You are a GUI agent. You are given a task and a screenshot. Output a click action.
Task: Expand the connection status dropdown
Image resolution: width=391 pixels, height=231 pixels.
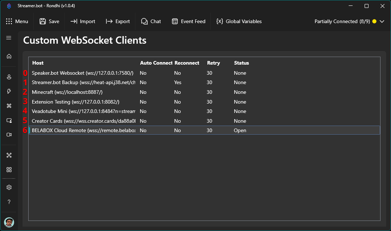tap(382, 21)
